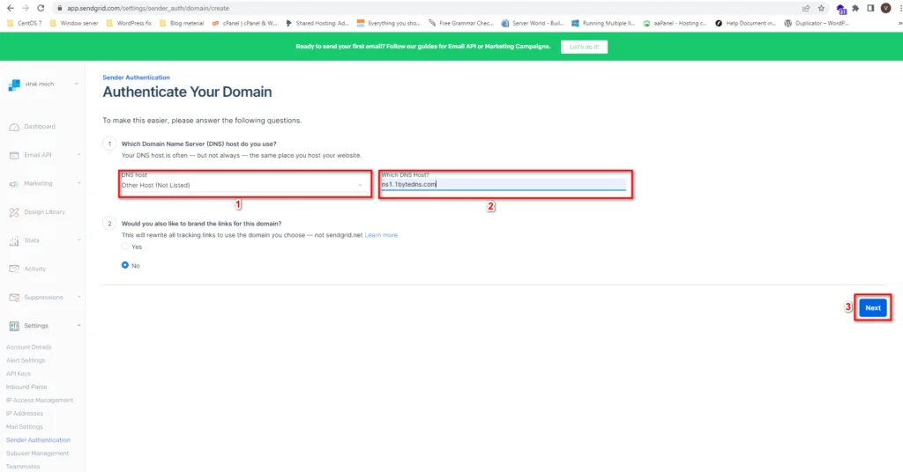Open the Server World bookmark
The height and width of the screenshot is (472, 903).
tap(533, 24)
